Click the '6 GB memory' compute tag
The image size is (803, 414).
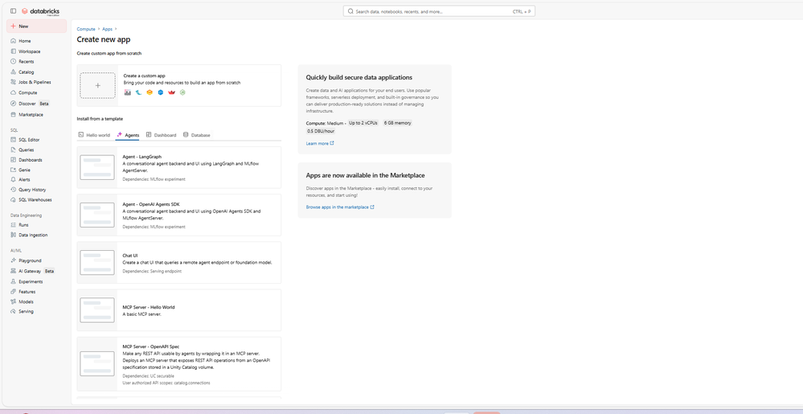pos(397,123)
